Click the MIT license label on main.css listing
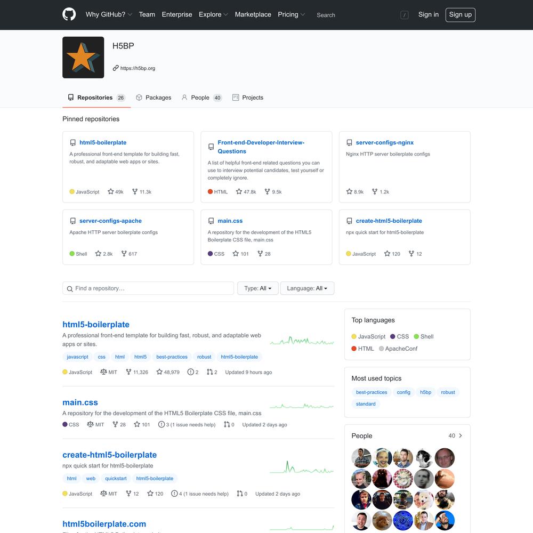 (x=95, y=425)
